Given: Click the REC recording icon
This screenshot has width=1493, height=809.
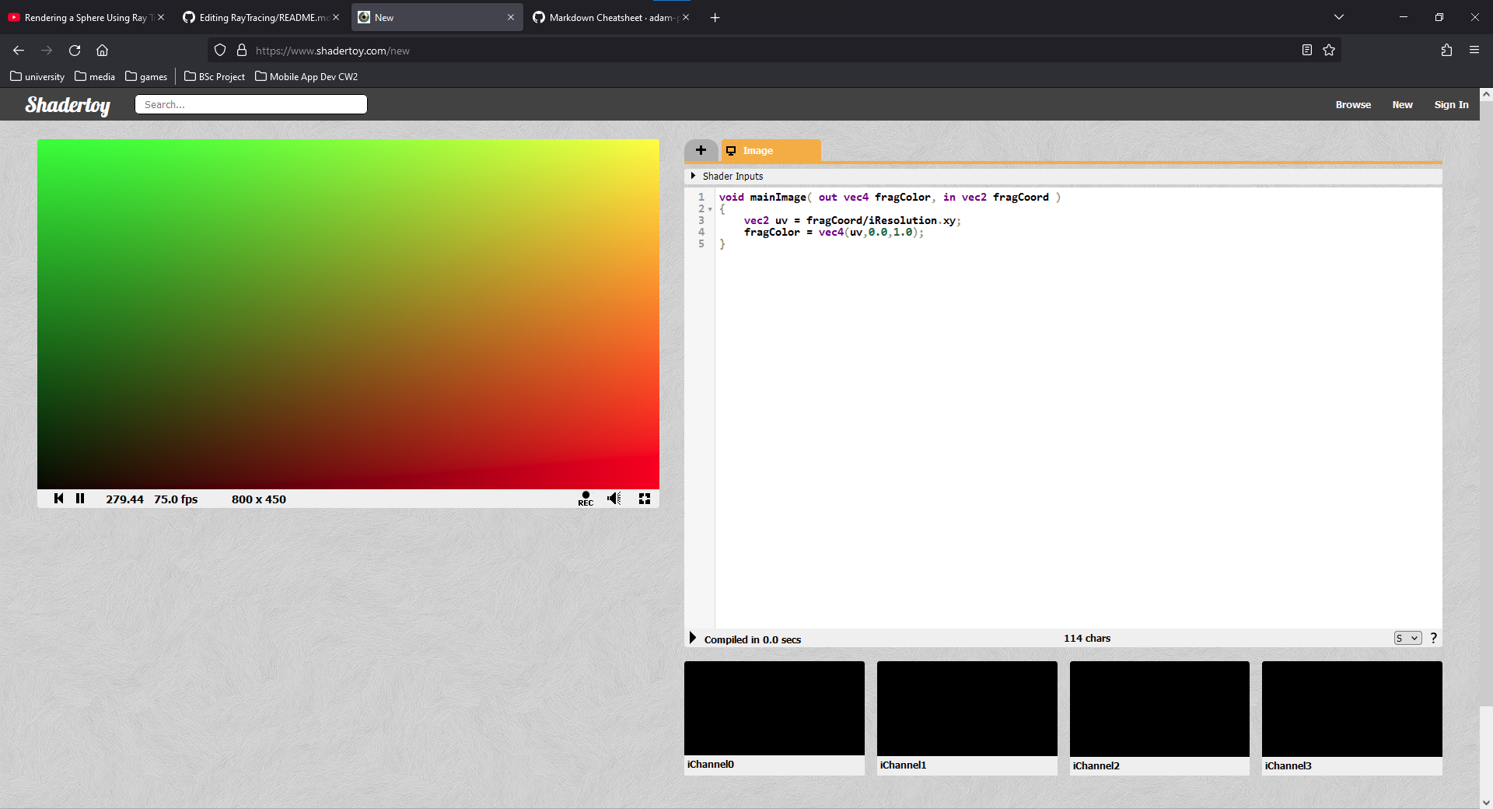Looking at the screenshot, I should coord(585,499).
